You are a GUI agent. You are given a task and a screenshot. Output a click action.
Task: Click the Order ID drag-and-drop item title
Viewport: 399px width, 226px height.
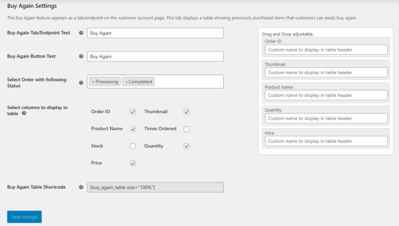(x=273, y=41)
